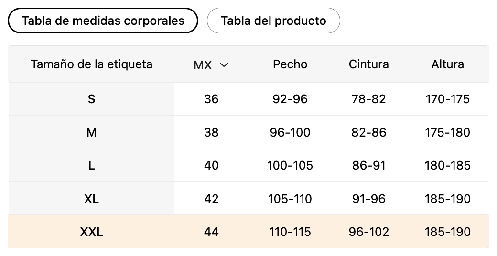The height and width of the screenshot is (256, 497).
Task: Click the Tamaño de la etiqueta header
Action: pos(91,64)
